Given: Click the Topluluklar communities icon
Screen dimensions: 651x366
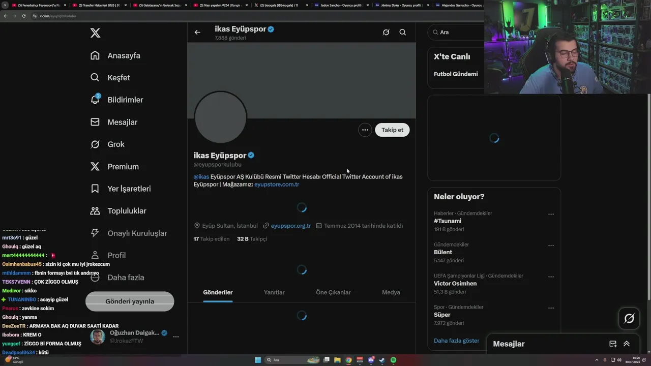Looking at the screenshot, I should point(95,211).
